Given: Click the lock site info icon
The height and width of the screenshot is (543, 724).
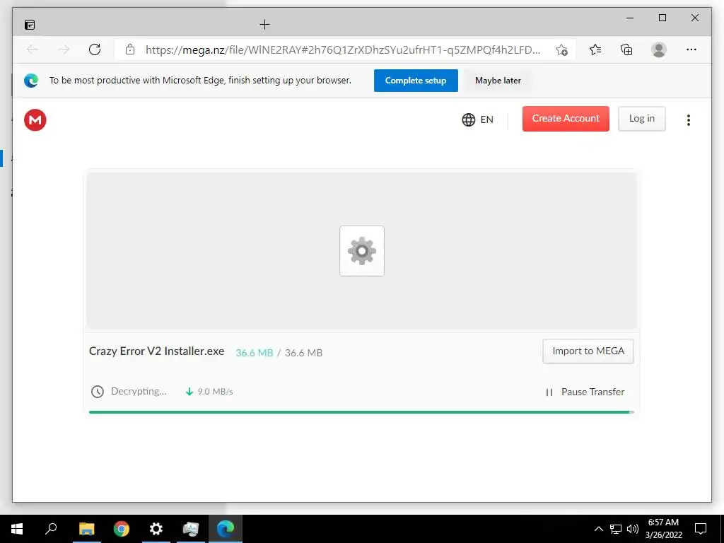Looking at the screenshot, I should (130, 49).
